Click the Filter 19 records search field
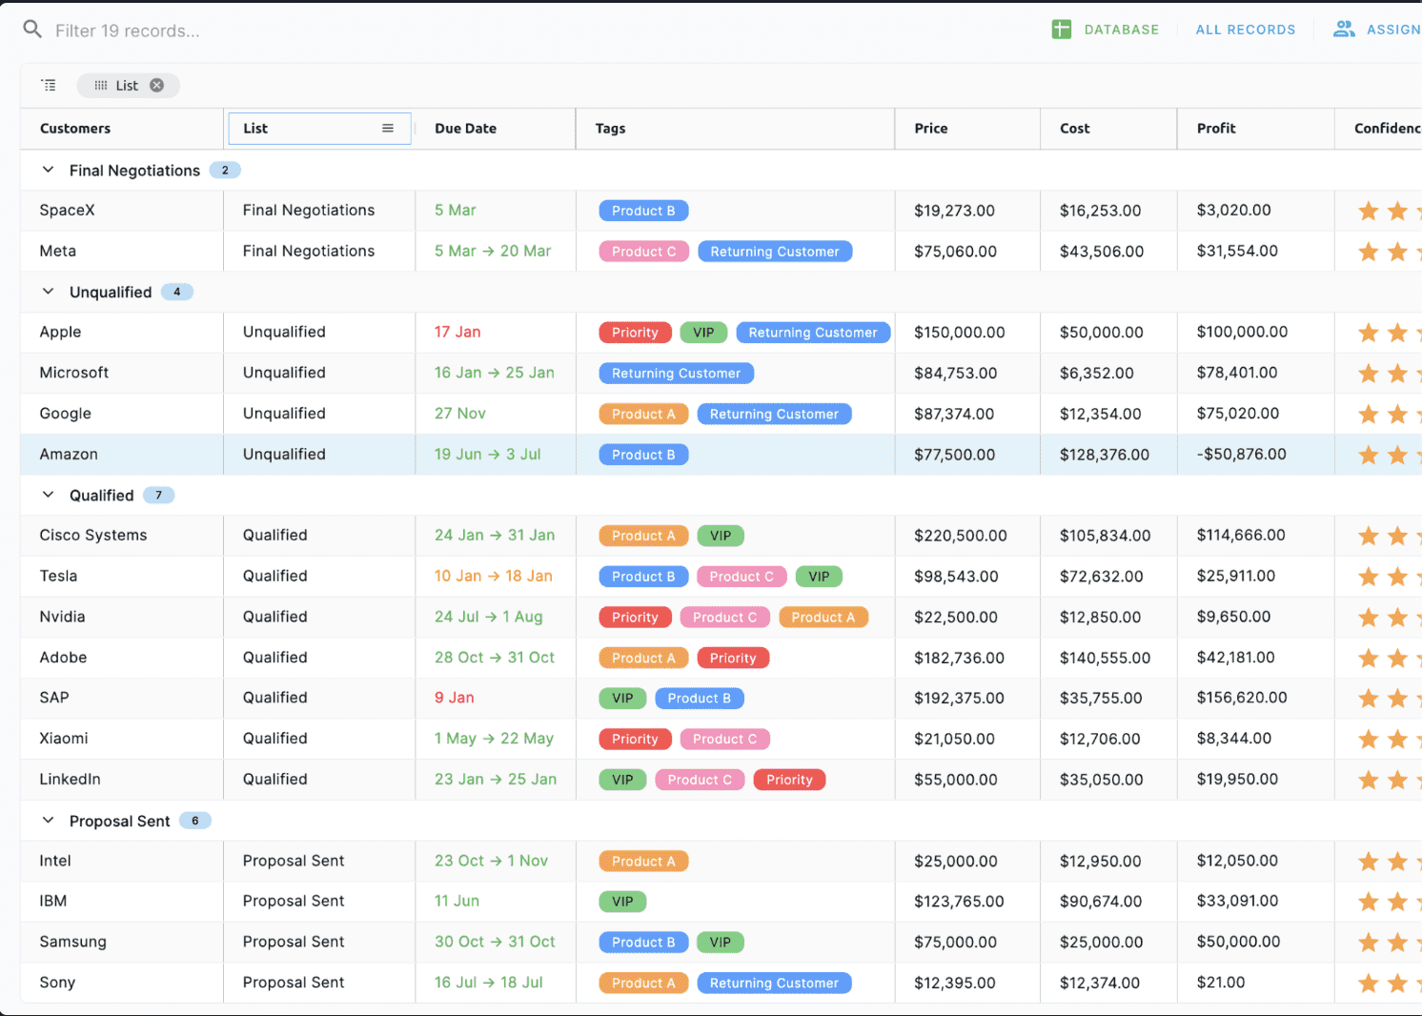This screenshot has height=1016, width=1422. tap(128, 30)
